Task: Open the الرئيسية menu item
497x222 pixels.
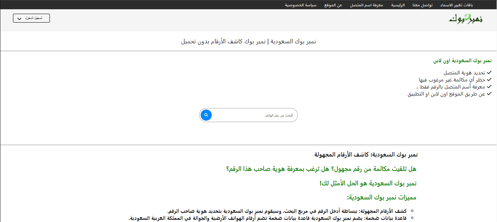Action: click(398, 5)
